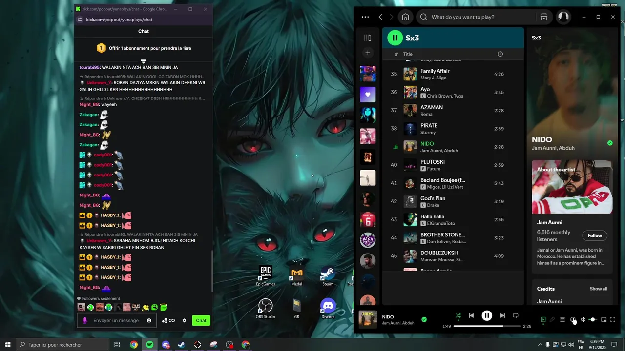Open the Steam desktop shortcut
The image size is (625, 351).
[x=328, y=276]
